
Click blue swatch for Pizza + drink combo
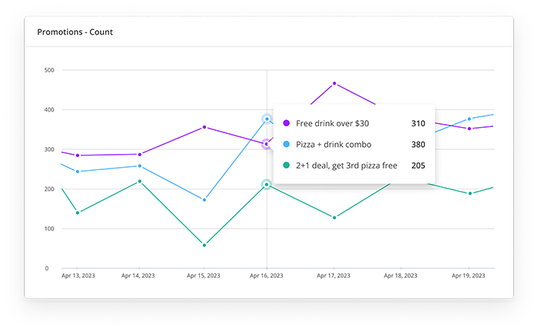287,144
